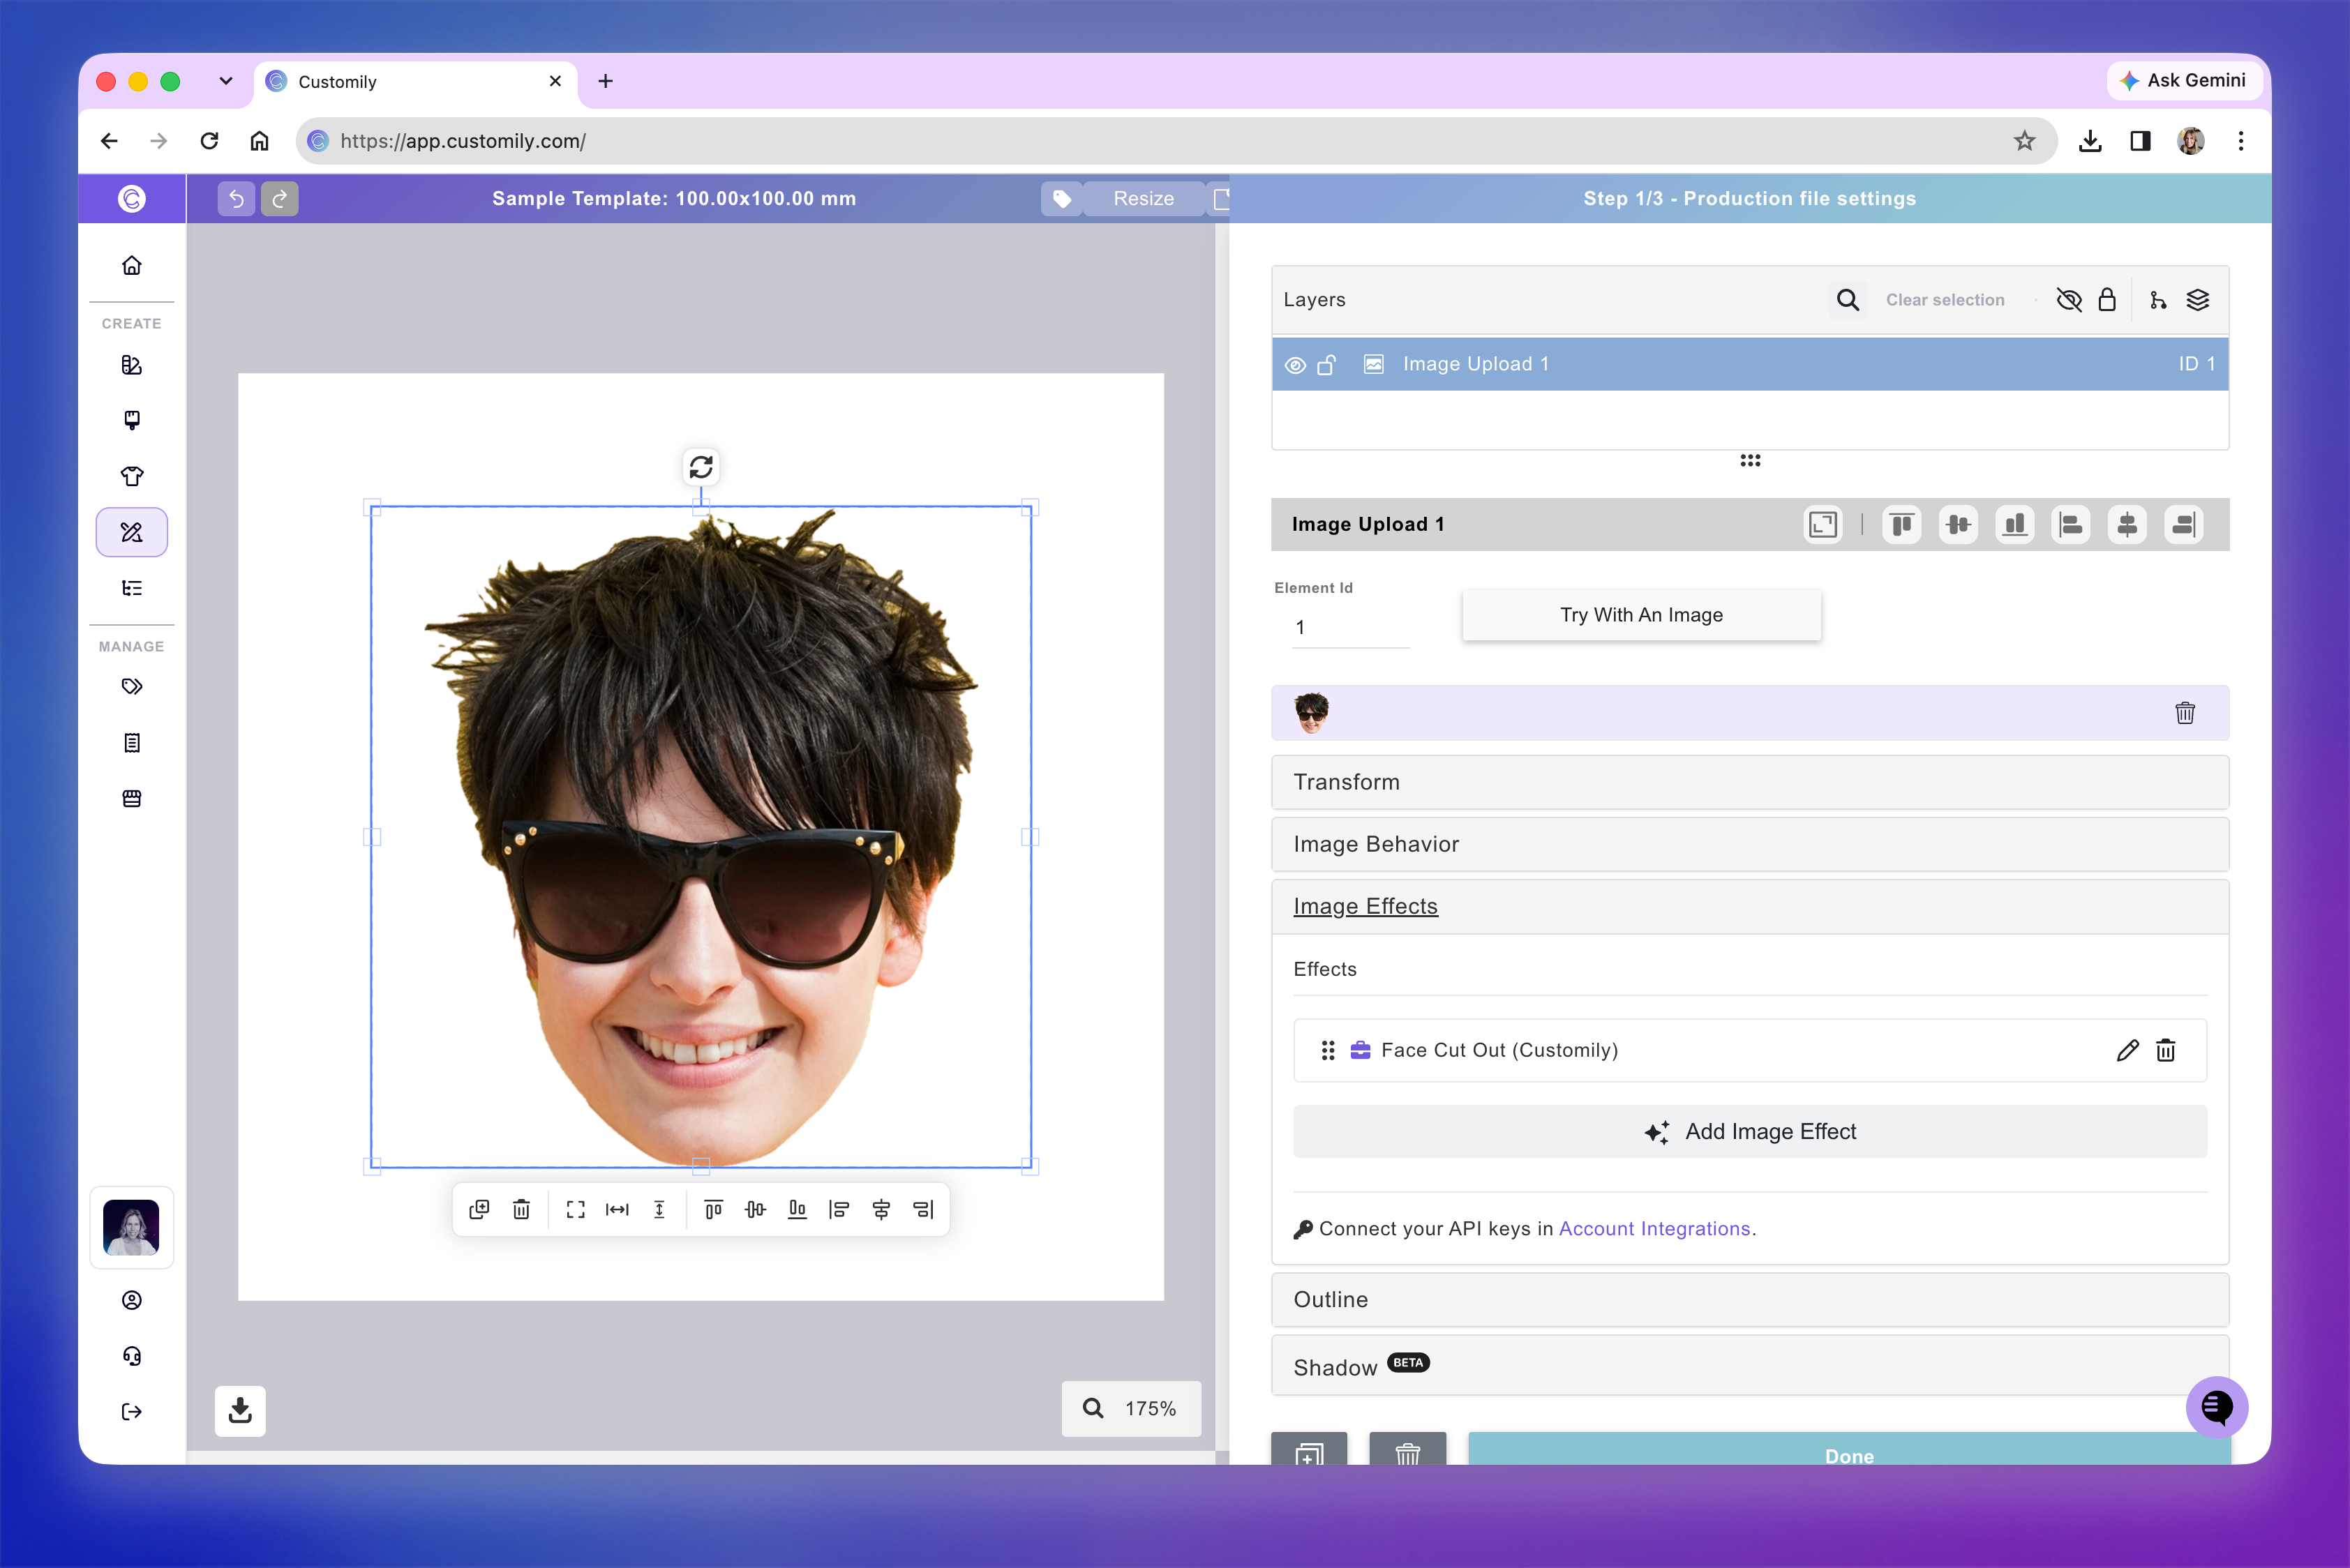
Task: Toggle hide-all-layers eye icon in Layers header
Action: point(2069,300)
